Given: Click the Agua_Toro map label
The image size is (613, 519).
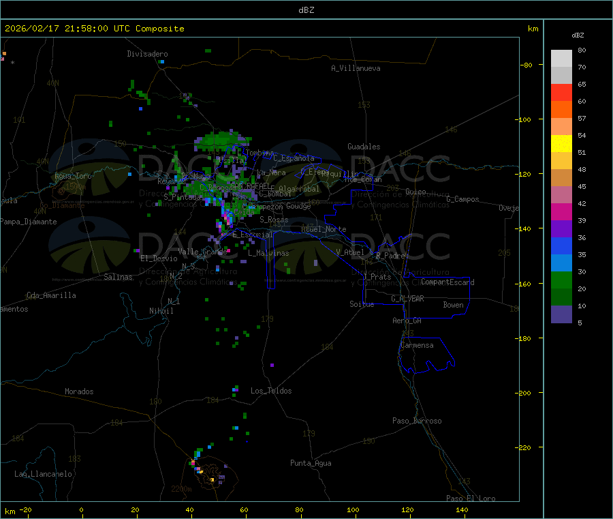Looking at the screenshot, I should (x=73, y=176).
